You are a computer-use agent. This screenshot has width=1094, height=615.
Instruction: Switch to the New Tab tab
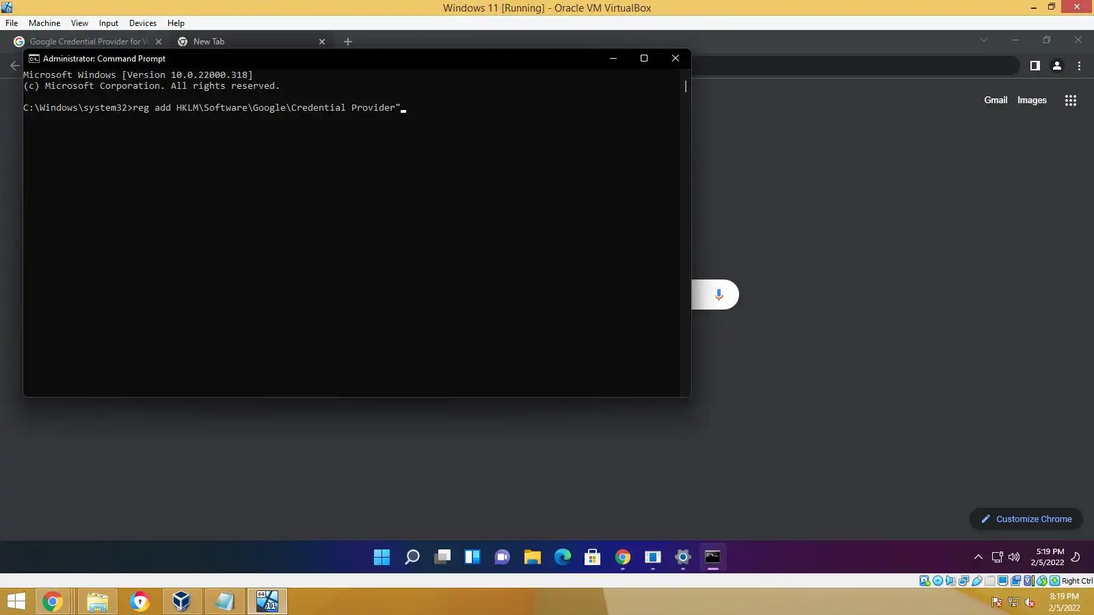(251, 42)
